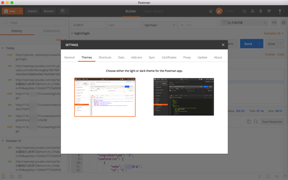Collapse the October 31 history group
288x180 pixels.
pos(3,141)
